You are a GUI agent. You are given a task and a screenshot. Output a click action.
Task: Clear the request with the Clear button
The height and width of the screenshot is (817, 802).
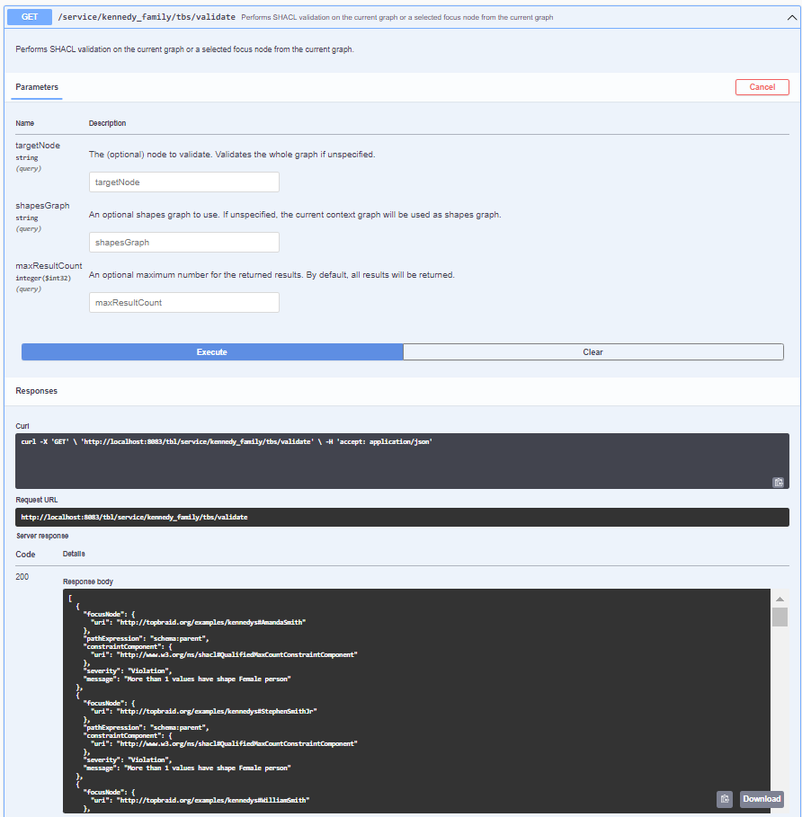[x=593, y=351]
